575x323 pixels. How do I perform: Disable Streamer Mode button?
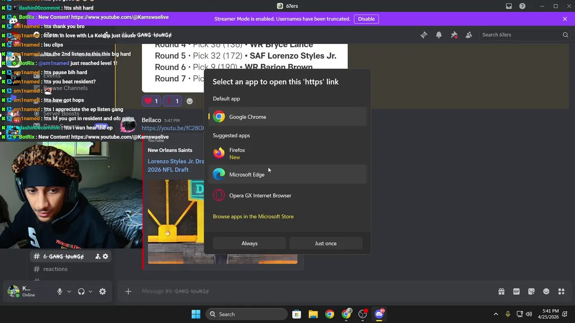coord(366,19)
